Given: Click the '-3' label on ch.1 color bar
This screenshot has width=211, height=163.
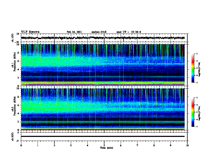Looking at the screenshot, I should [x=196, y=54].
